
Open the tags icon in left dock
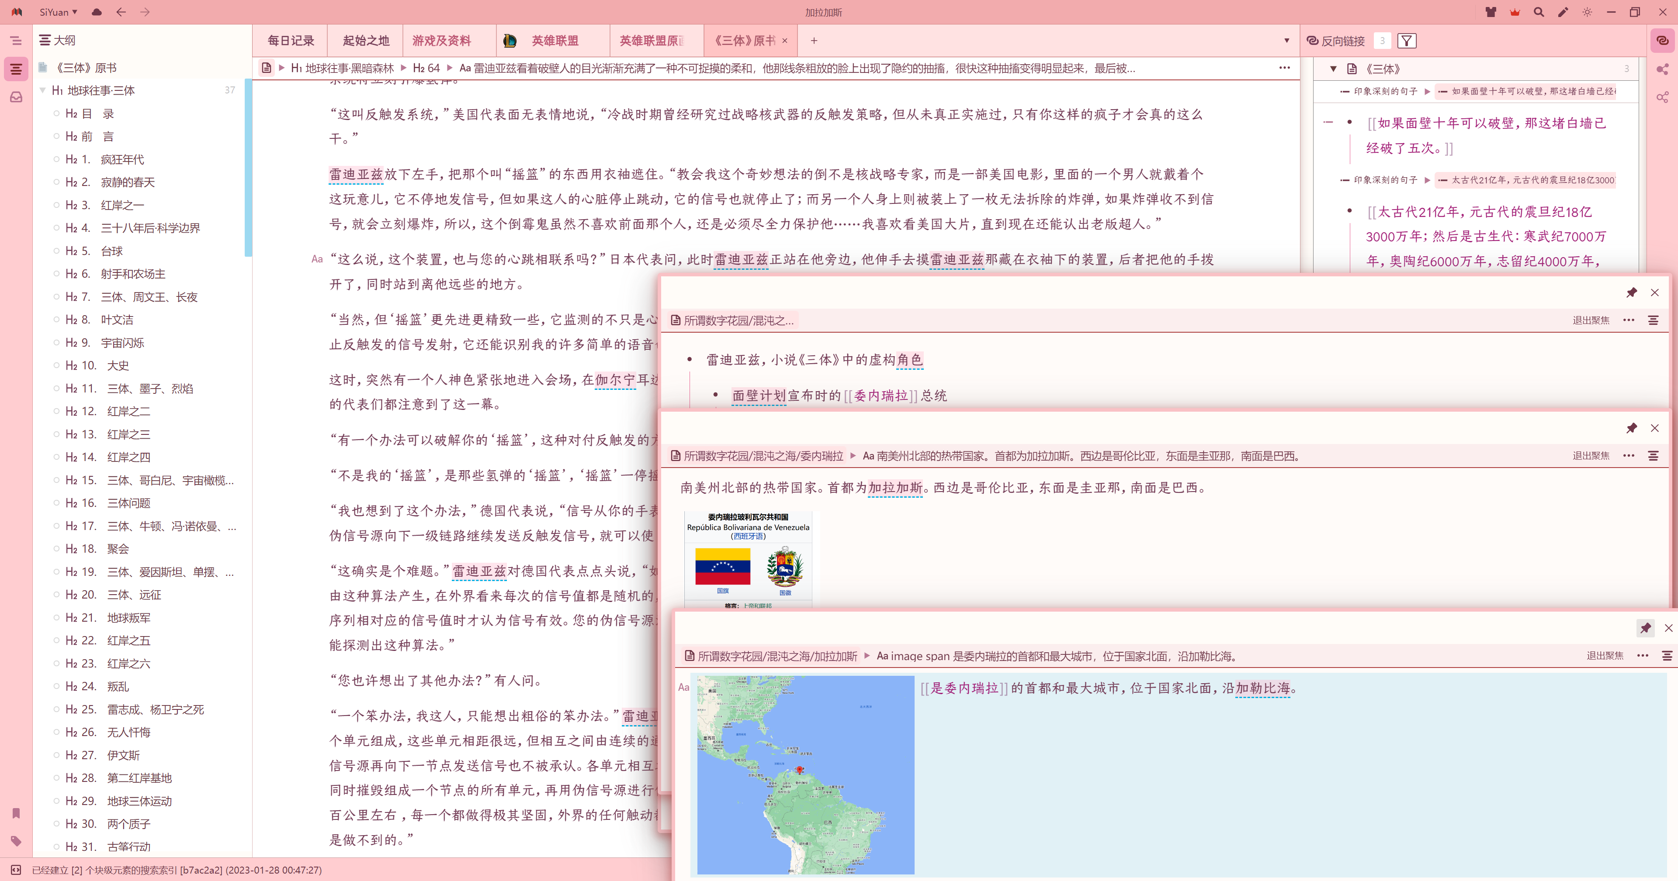click(x=16, y=841)
